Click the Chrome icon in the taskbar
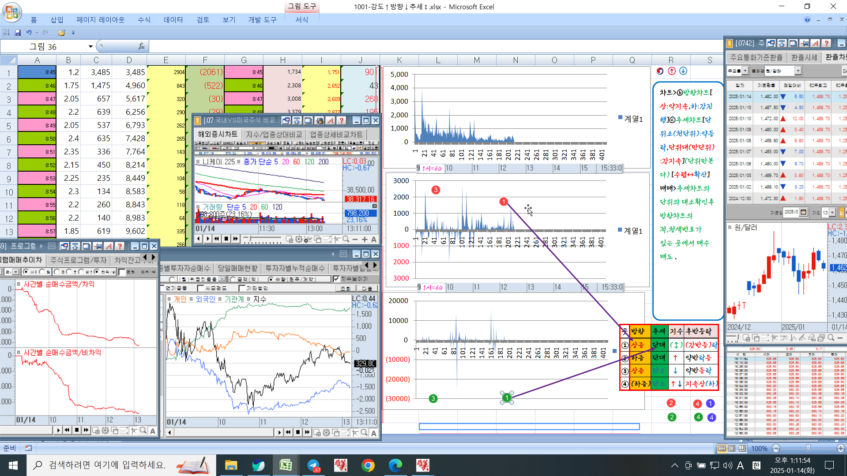Screen dimensions: 847x476 (x=368, y=465)
